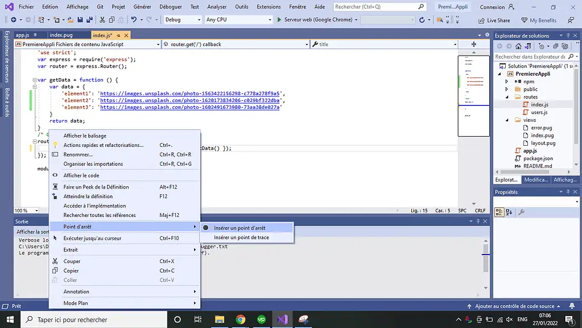
Task: Collapse the getData function outline region
Action: click(34, 80)
